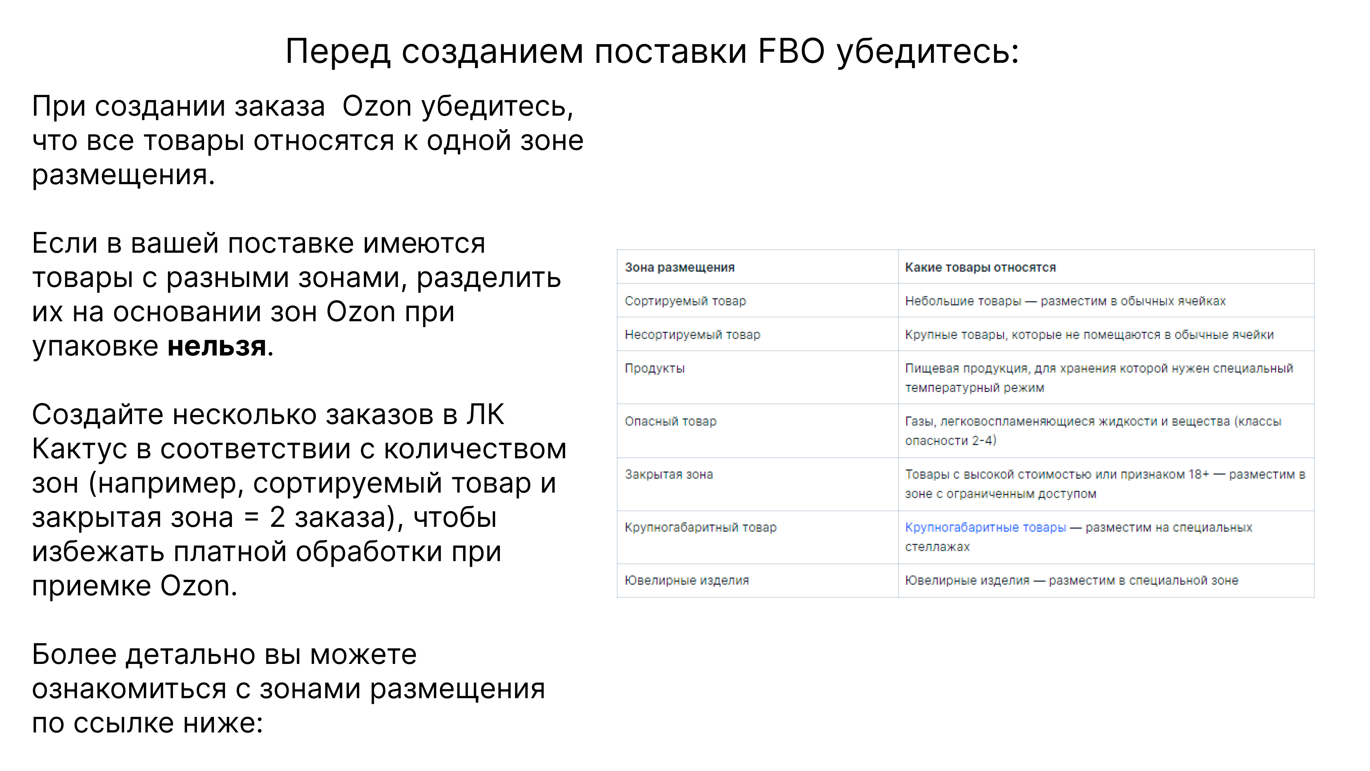The width and height of the screenshot is (1370, 771).
Task: Click the 'Опасный товар' zone cell
Action: point(670,422)
